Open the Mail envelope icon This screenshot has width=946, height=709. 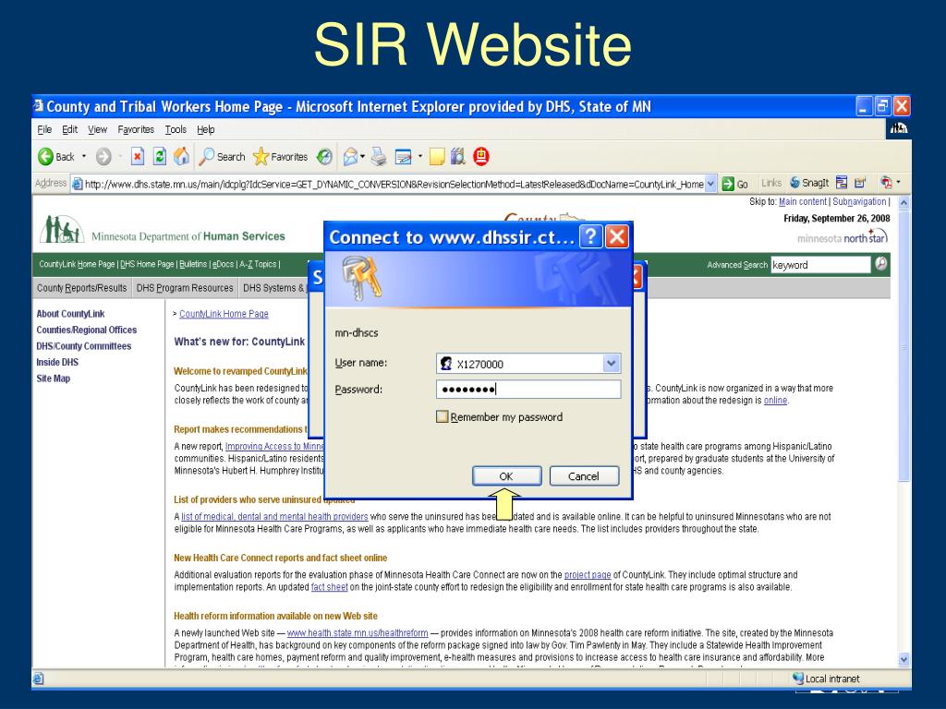click(x=350, y=157)
